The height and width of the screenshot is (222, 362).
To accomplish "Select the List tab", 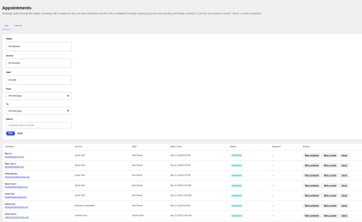I will click(6, 25).
